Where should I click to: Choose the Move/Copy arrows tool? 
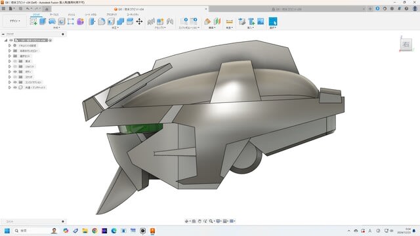[139, 22]
